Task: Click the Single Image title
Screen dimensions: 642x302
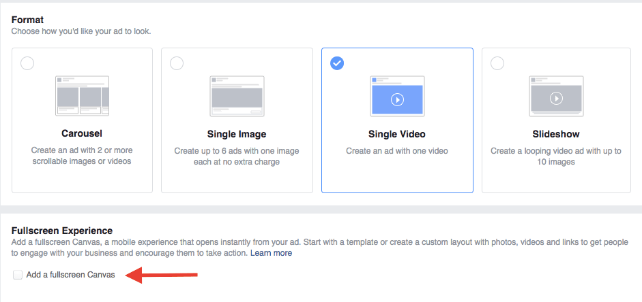Action: coord(237,134)
